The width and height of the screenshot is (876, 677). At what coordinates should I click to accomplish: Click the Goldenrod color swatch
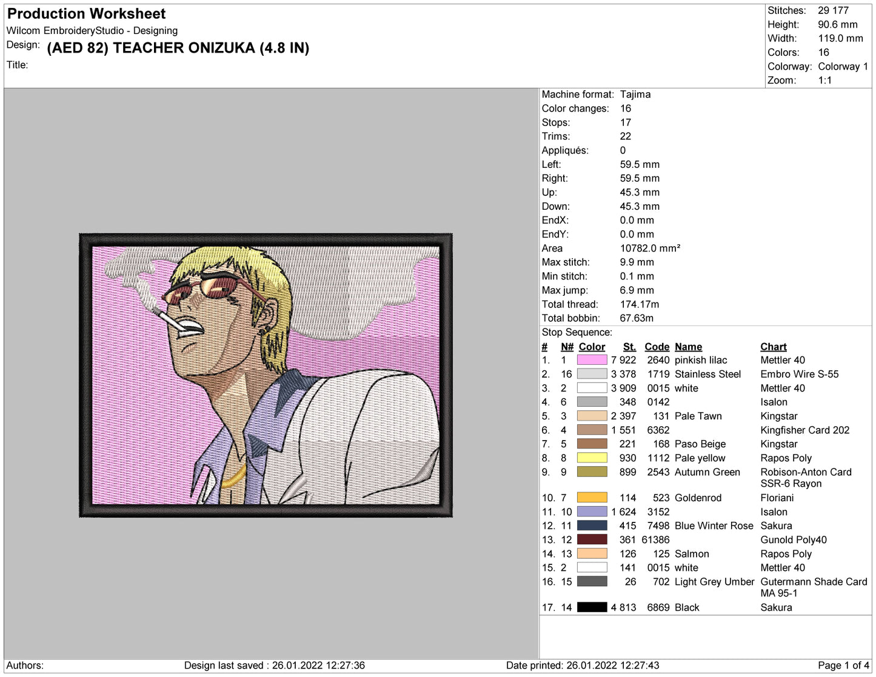point(592,498)
